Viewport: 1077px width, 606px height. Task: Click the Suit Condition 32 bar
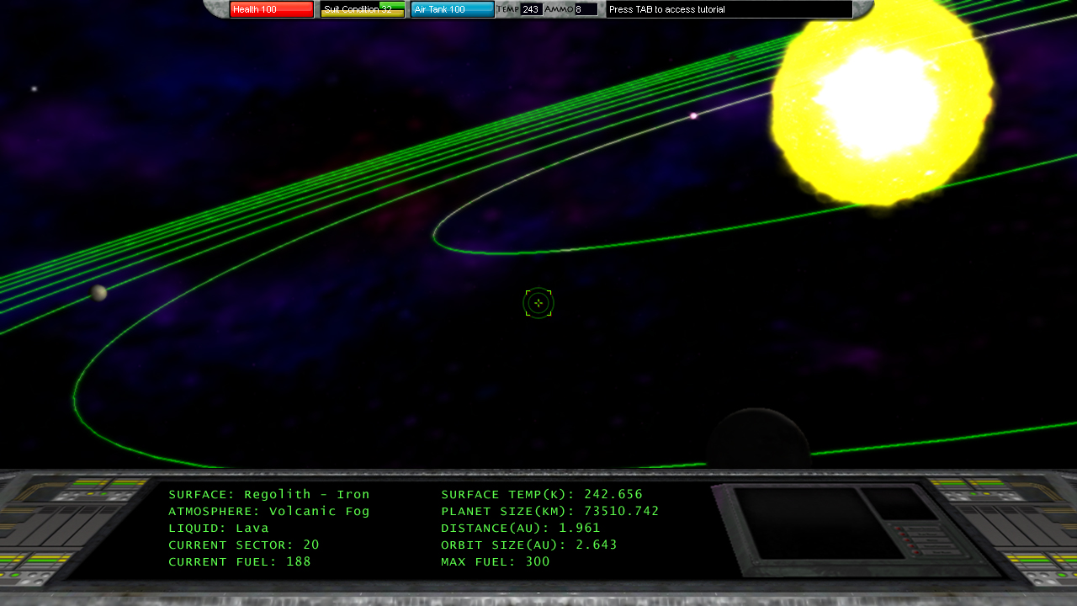pyautogui.click(x=363, y=9)
